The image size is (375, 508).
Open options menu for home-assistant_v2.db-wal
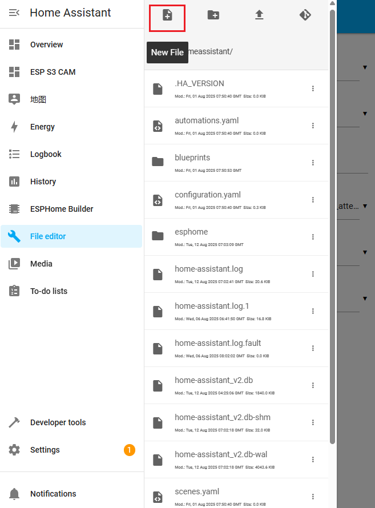(x=313, y=459)
